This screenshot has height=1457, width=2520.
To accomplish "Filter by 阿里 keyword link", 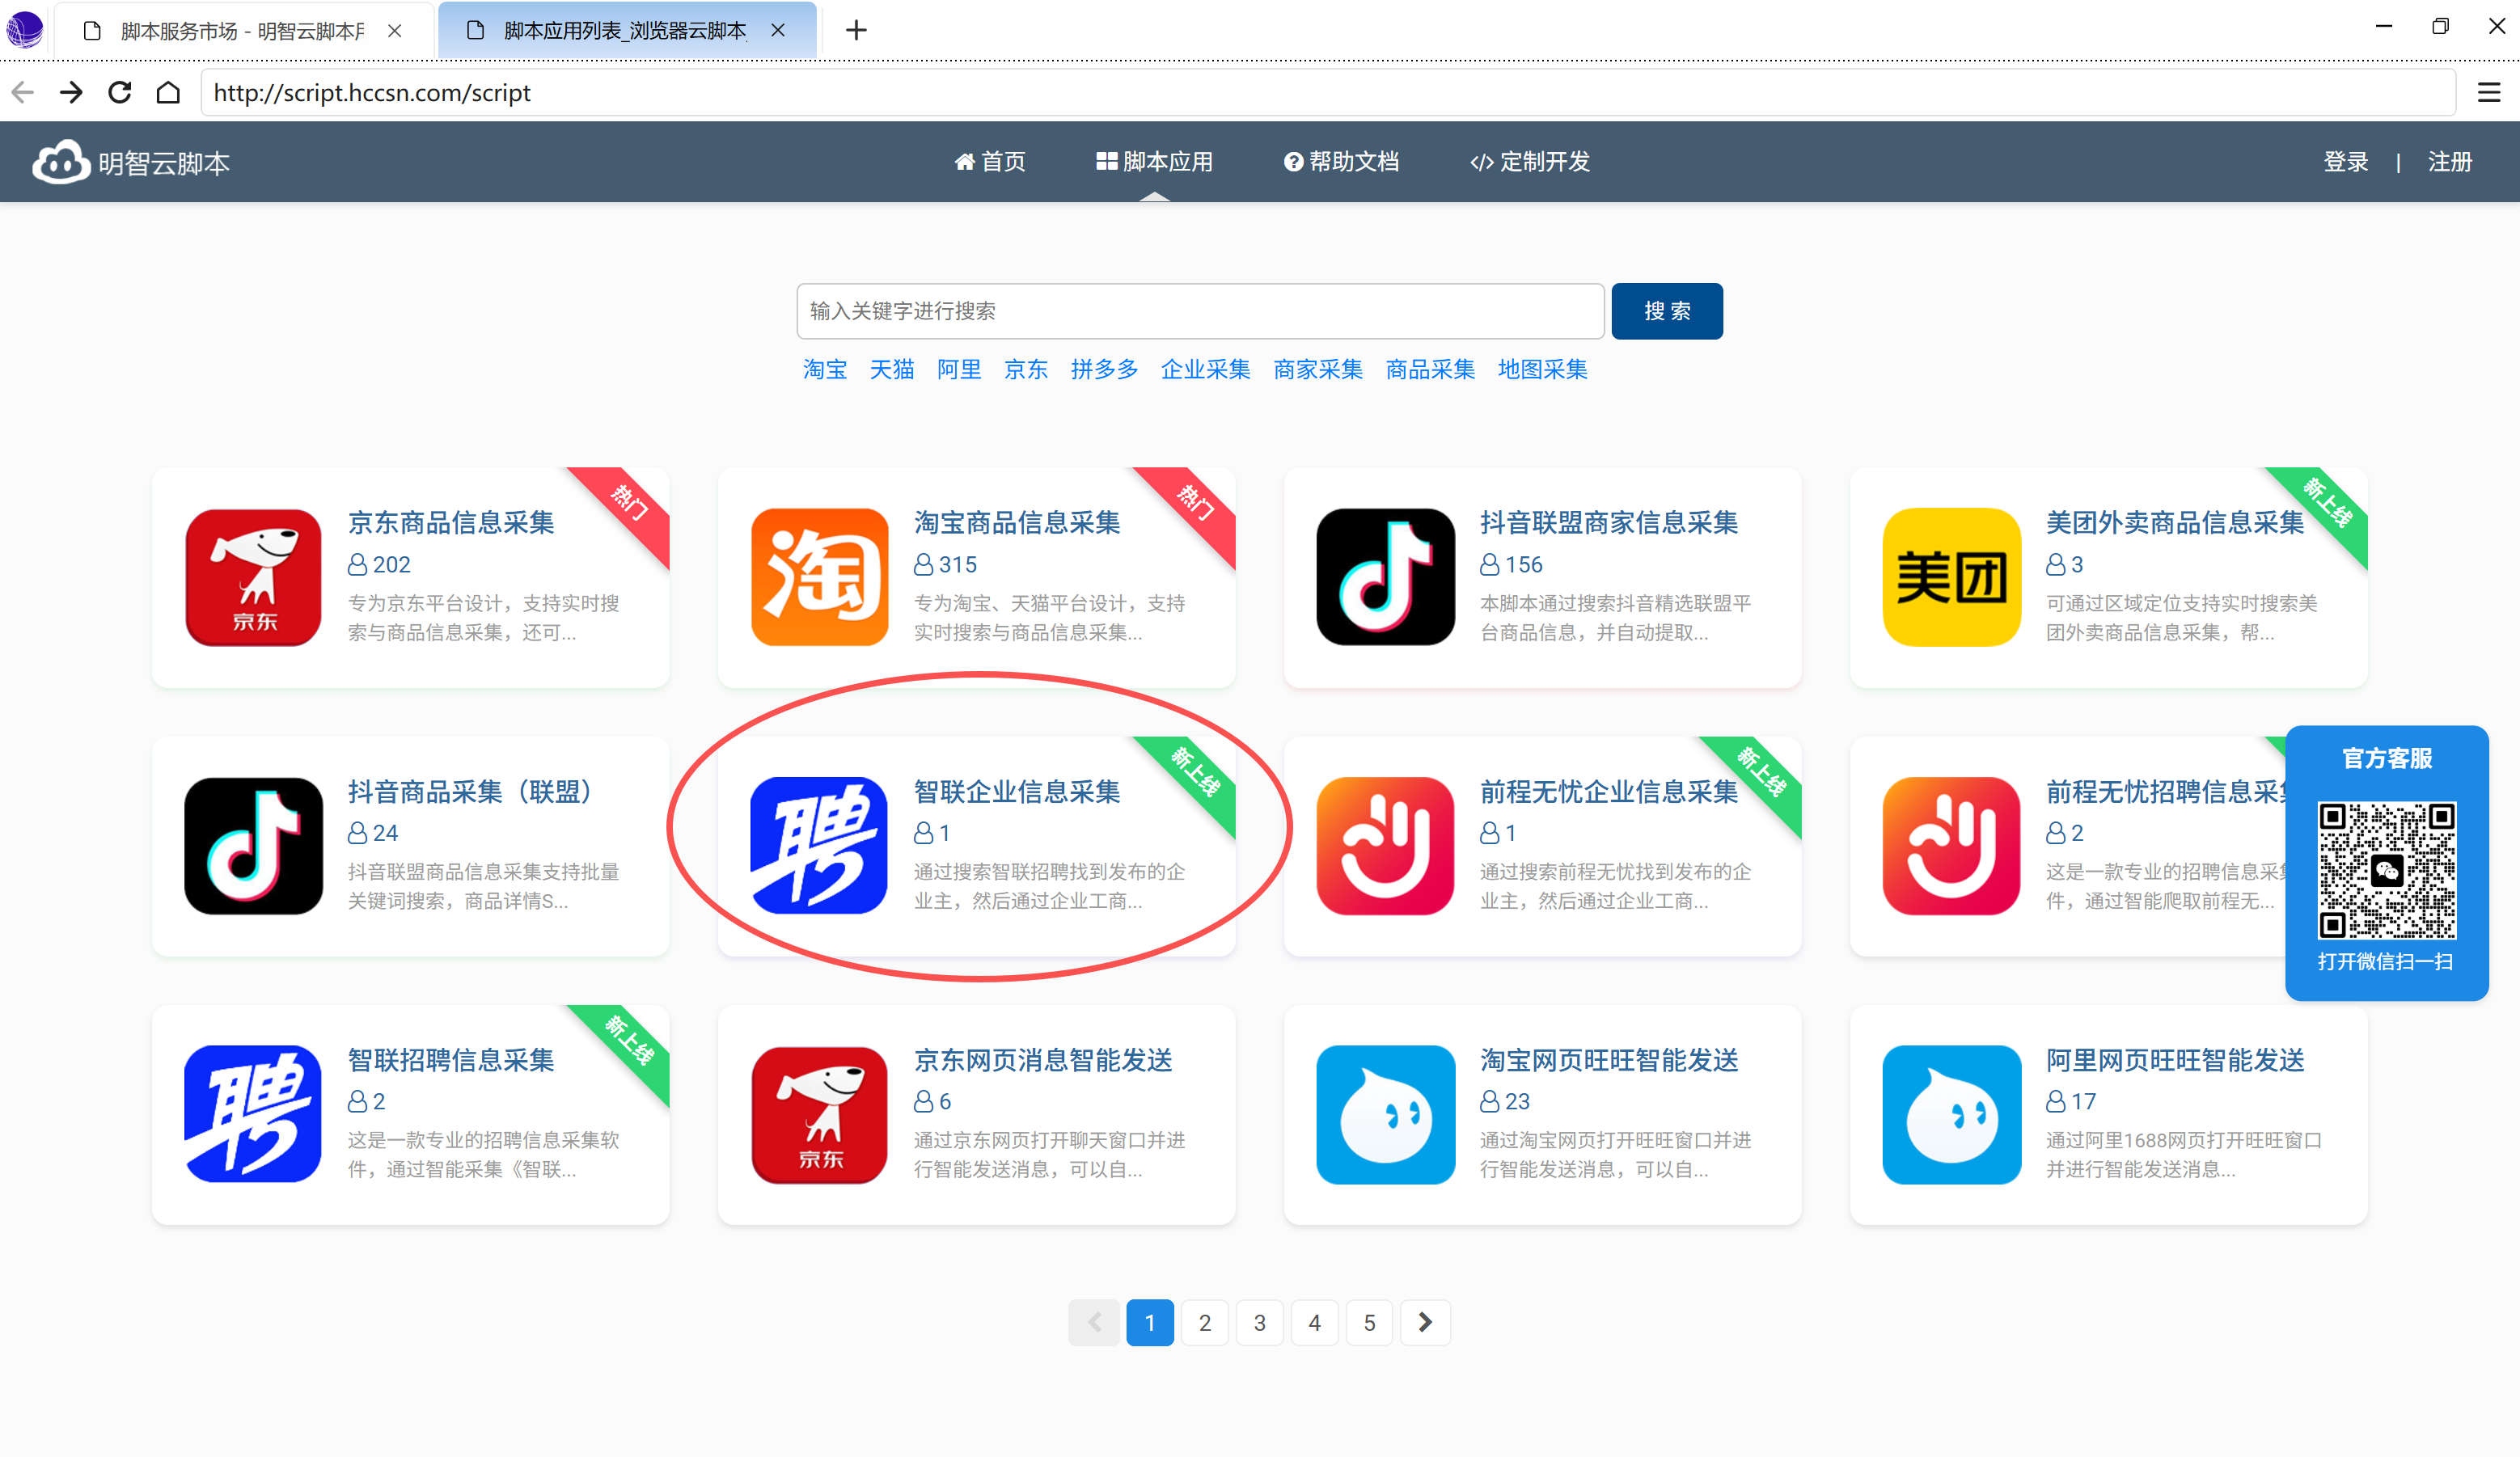I will (959, 369).
